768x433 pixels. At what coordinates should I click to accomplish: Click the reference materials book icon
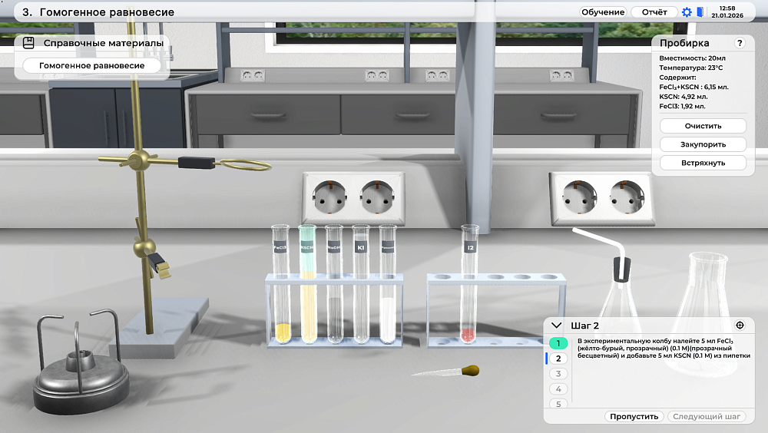[28, 43]
